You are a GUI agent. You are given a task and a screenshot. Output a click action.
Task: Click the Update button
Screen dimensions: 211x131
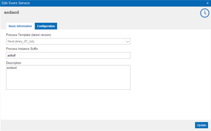tap(201, 125)
